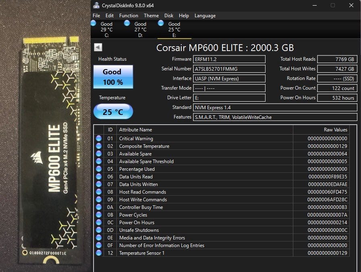The height and width of the screenshot is (272, 361).
Task: Click Total Host Writes value 7427 GB
Action: pos(337,69)
